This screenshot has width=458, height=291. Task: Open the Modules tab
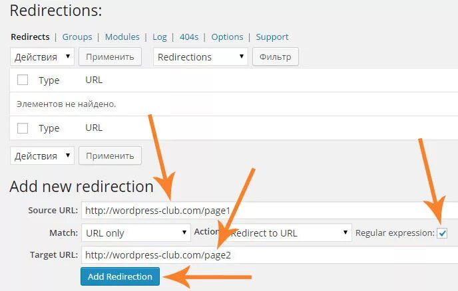(122, 37)
